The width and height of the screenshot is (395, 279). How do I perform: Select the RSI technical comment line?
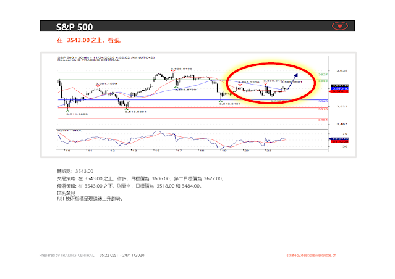[x=90, y=199]
